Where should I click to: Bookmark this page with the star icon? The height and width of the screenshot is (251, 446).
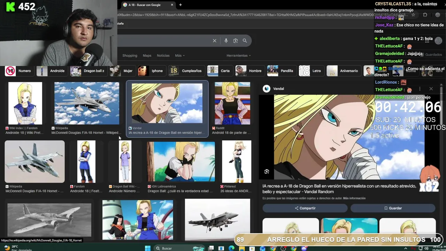pyautogui.click(x=413, y=15)
